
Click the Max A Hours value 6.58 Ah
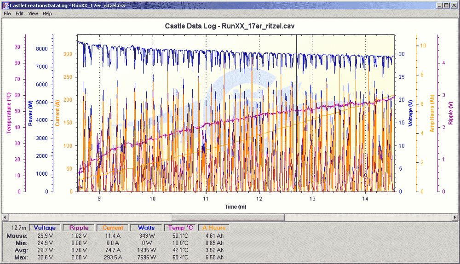[214, 258]
